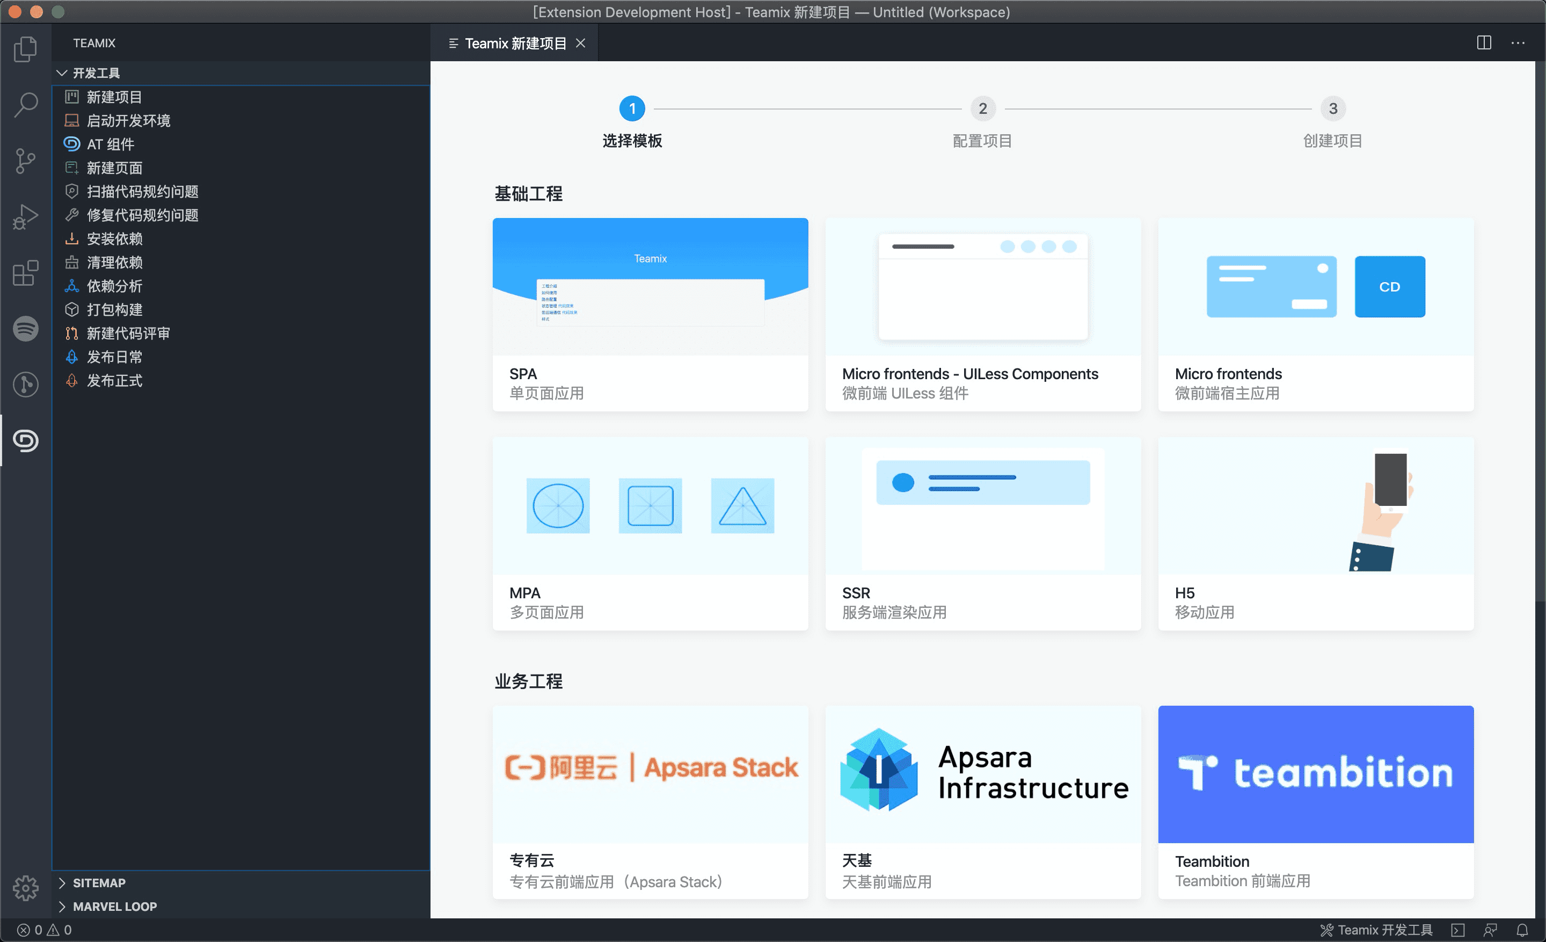Go to step 2 配置项目
The width and height of the screenshot is (1546, 942).
(982, 122)
